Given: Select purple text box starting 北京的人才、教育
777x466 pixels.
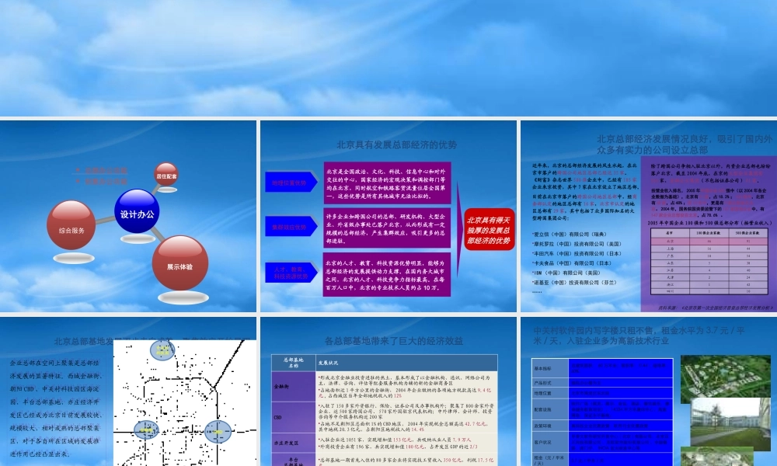Looking at the screenshot, I should [387, 275].
